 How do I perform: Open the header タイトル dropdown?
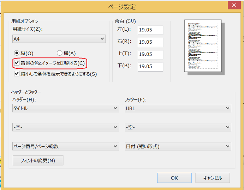click(66, 108)
